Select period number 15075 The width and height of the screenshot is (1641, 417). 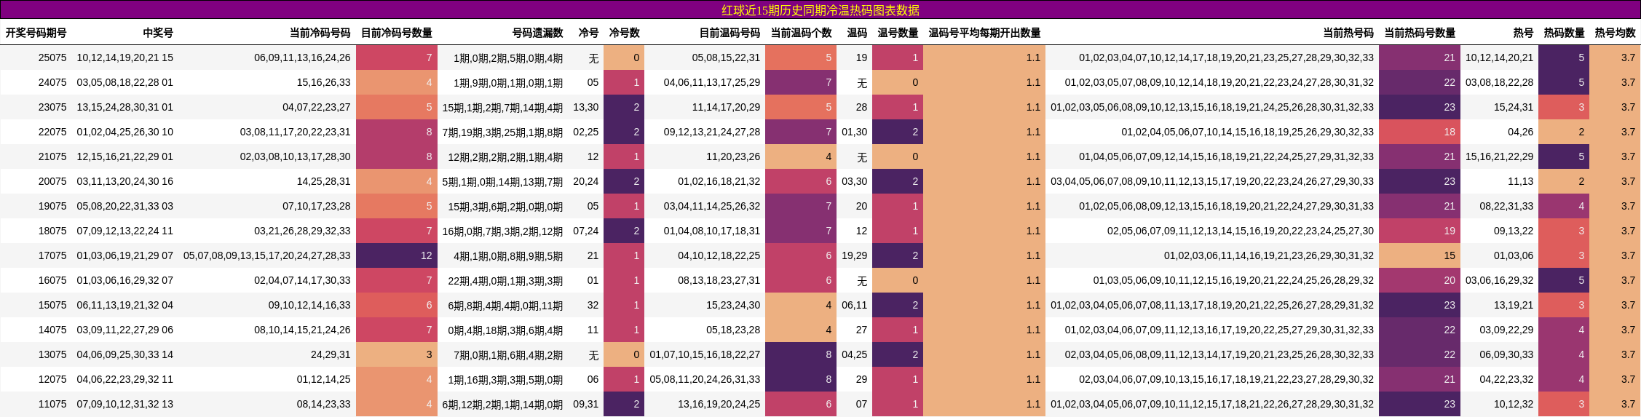click(52, 305)
